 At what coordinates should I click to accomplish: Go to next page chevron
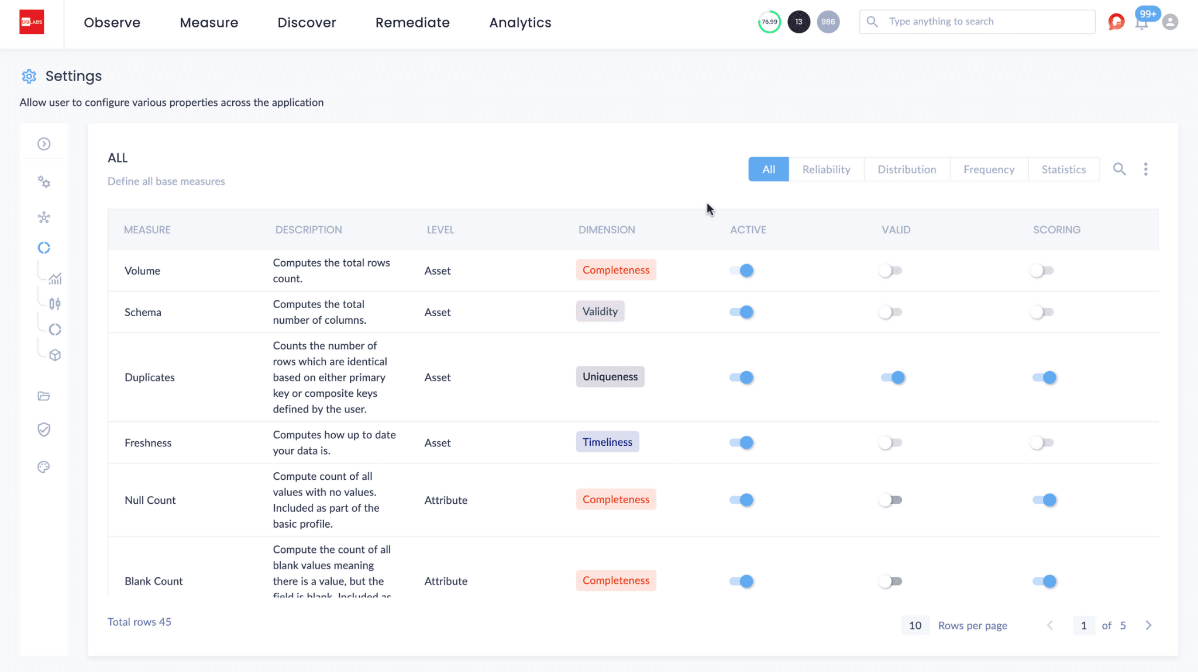1148,625
